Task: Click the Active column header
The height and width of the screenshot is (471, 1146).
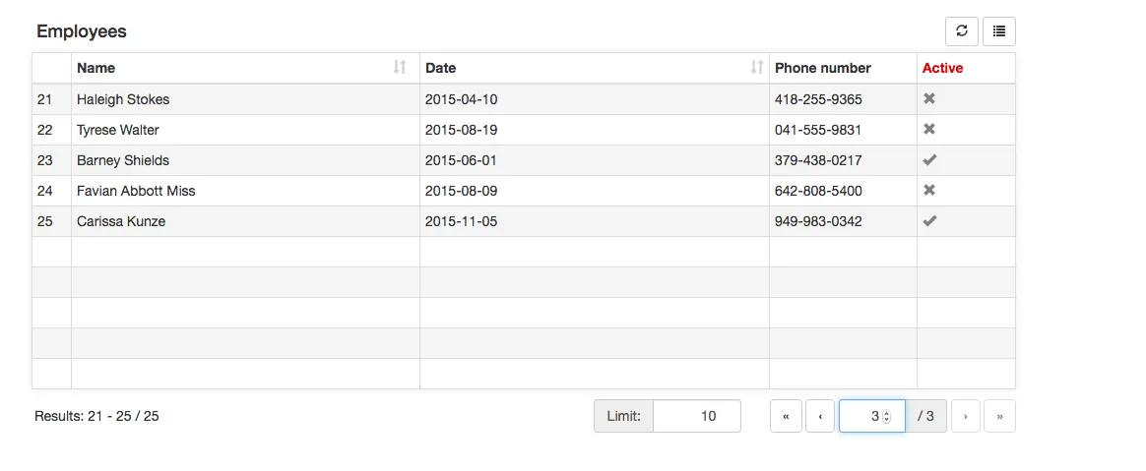Action: [942, 68]
